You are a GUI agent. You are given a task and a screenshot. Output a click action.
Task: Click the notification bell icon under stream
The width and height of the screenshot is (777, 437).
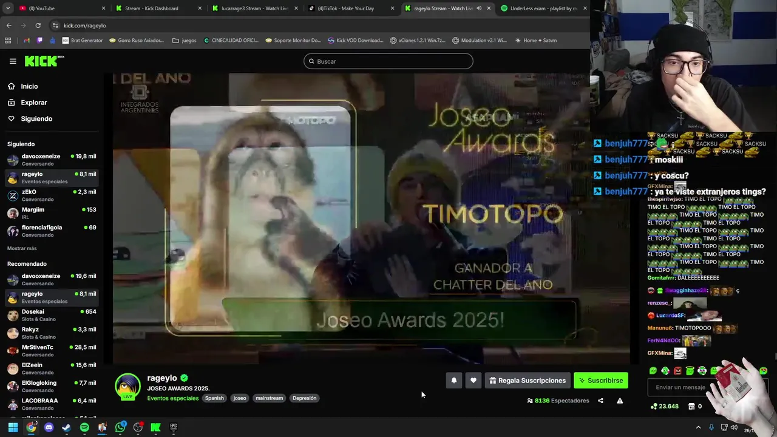(453, 381)
